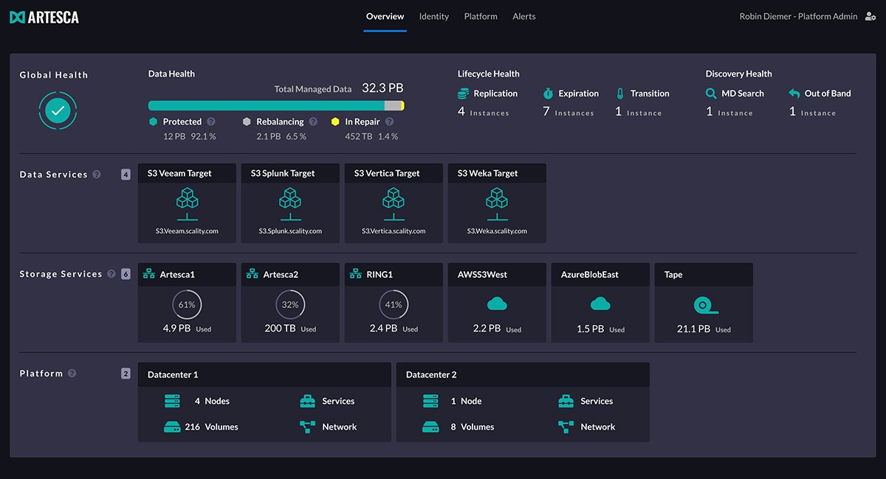The image size is (886, 479).
Task: Click the Global Health checkmark icon
Action: [x=58, y=111]
